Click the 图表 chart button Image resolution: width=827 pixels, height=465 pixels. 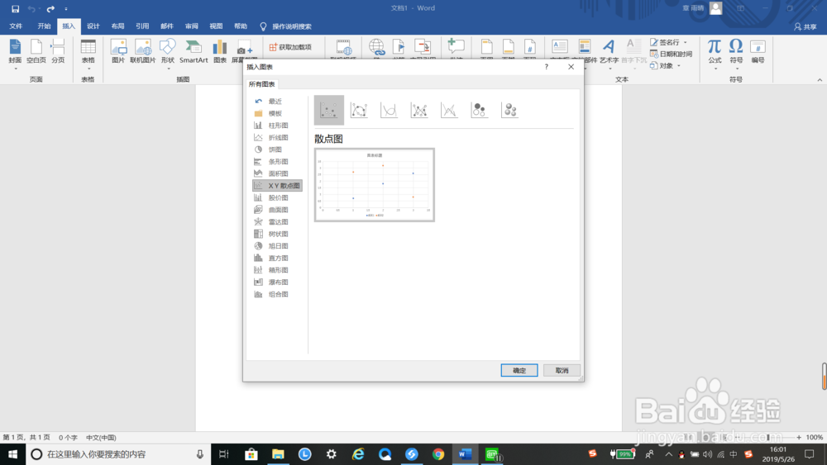pos(220,51)
